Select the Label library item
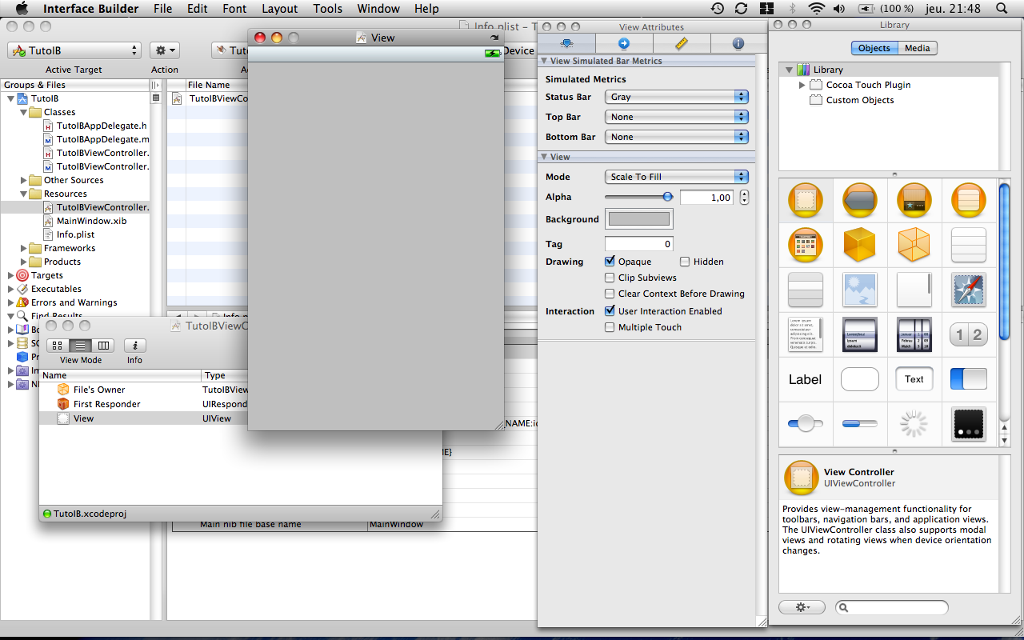 point(806,379)
